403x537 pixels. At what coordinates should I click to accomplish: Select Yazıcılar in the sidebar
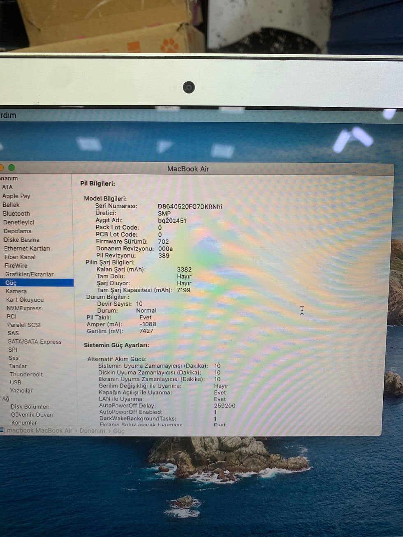point(21,391)
